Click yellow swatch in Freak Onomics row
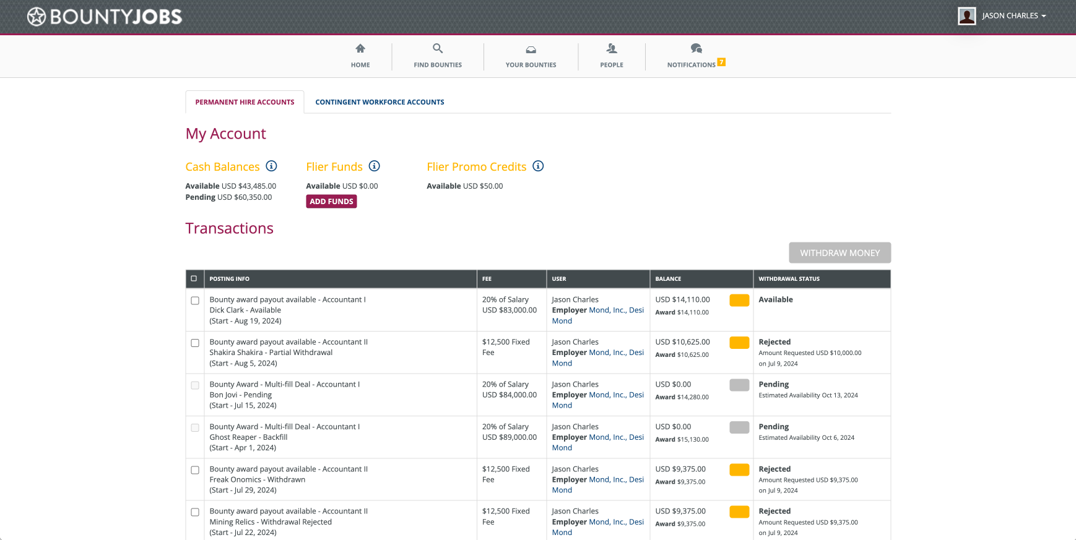Viewport: 1076px width, 540px height. [x=739, y=470]
